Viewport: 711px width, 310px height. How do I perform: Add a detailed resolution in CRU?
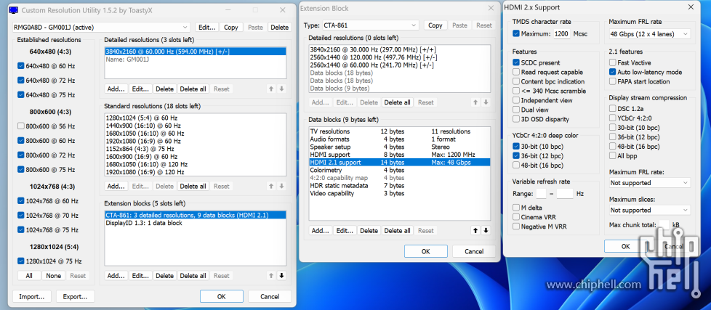pos(116,89)
